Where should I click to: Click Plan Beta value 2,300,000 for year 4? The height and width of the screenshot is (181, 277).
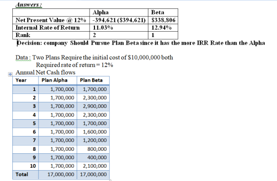pyautogui.click(x=93, y=115)
